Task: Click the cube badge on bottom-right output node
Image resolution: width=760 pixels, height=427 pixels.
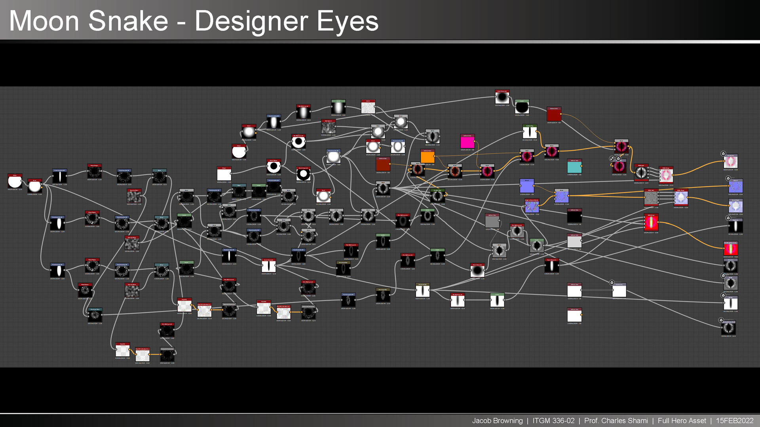Action: pyautogui.click(x=721, y=320)
